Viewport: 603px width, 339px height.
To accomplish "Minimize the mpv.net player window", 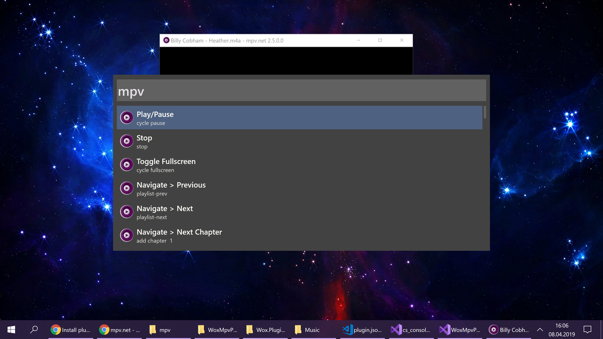I will click(x=359, y=40).
